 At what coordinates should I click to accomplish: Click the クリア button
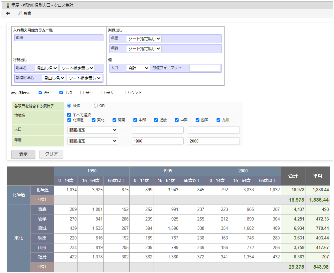click(51, 154)
